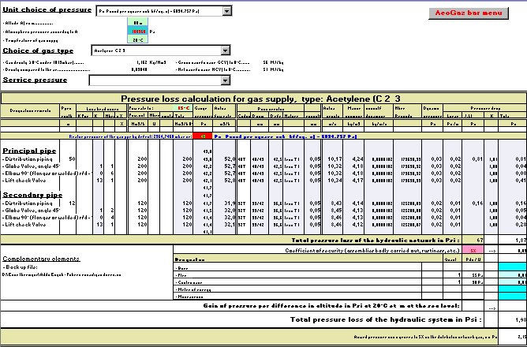527x347 pixels.
Task: Click Service pressure heading
Action: pos(35,80)
